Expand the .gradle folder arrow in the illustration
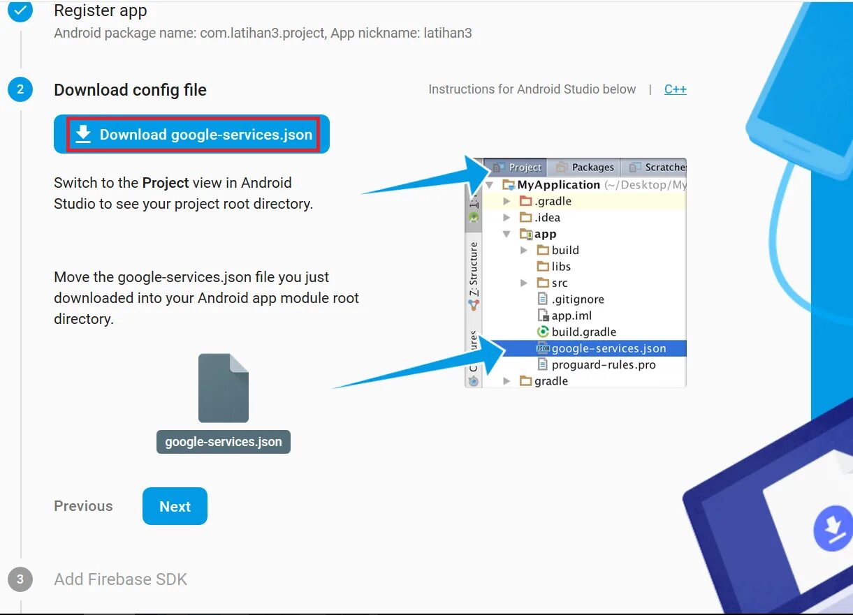853x615 pixels. point(507,201)
